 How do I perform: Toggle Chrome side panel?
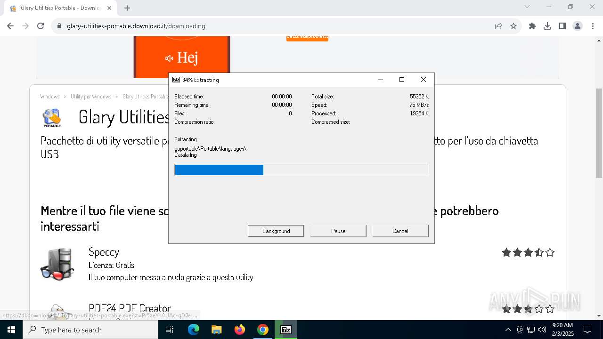click(562, 26)
